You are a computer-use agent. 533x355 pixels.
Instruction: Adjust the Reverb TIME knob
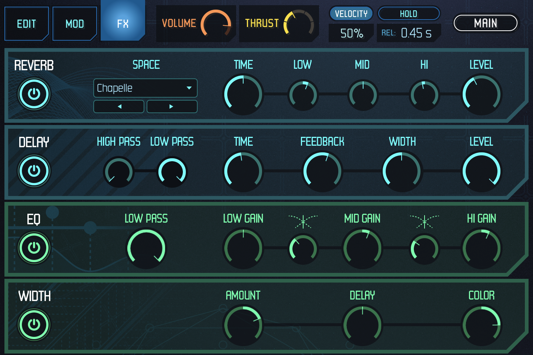[243, 94]
